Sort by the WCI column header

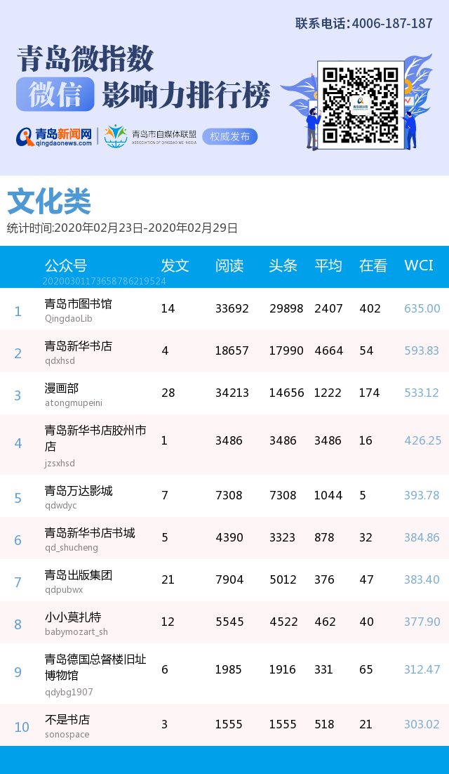pos(419,265)
